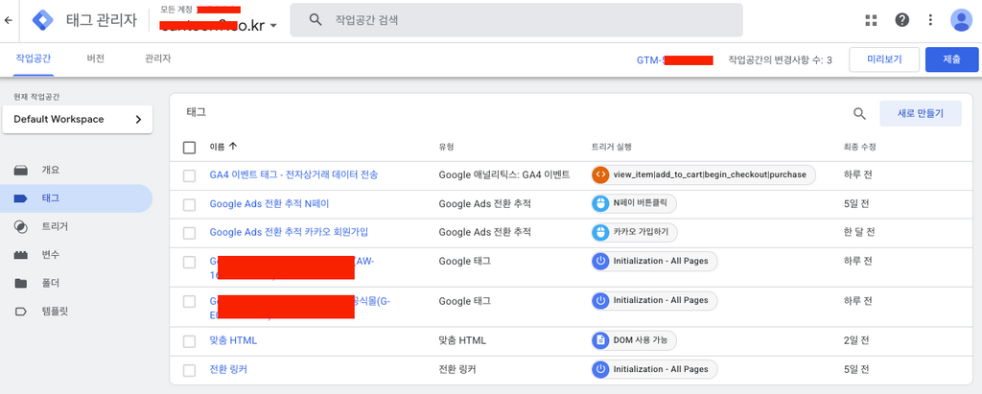Check the G- Google 태그 row checkbox
Screen dimensions: 982x394
coord(189,301)
